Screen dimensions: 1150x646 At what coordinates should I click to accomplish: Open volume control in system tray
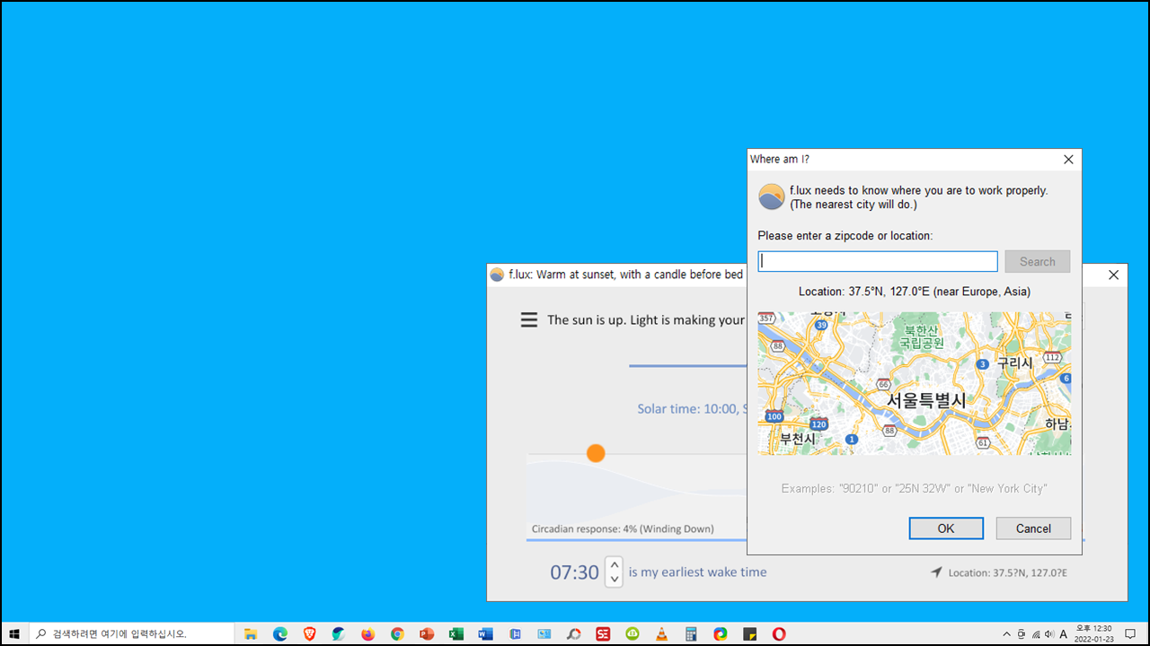pos(1049,633)
